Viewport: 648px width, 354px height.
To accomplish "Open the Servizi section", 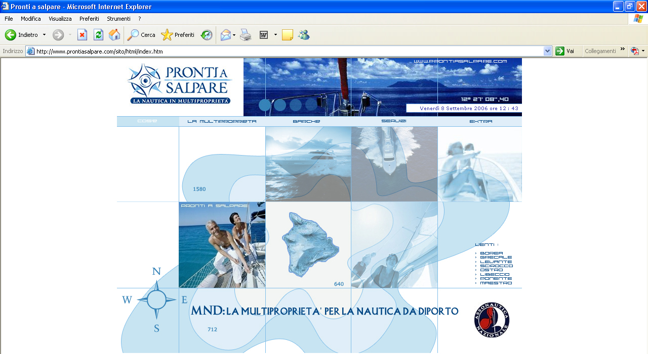I will (394, 121).
